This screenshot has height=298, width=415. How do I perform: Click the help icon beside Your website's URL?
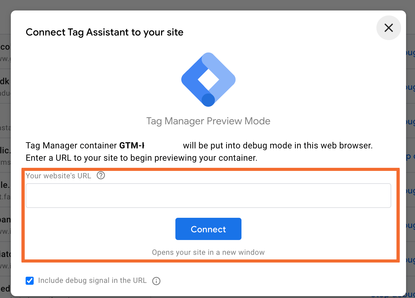[x=101, y=176]
